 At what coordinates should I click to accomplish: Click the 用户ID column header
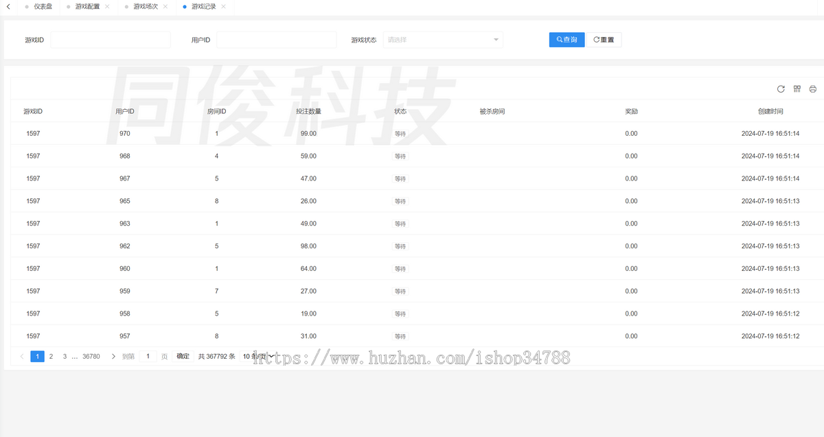coord(125,111)
